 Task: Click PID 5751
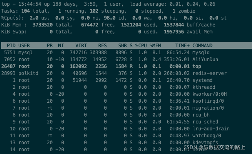(10, 53)
